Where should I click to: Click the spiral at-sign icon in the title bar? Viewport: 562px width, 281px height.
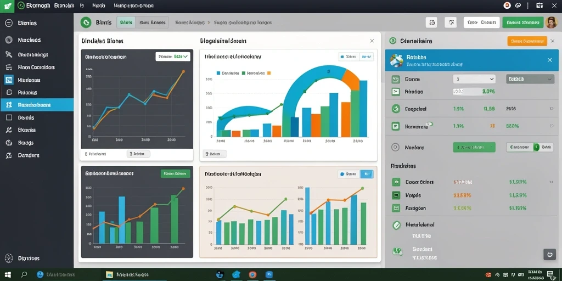click(x=518, y=5)
